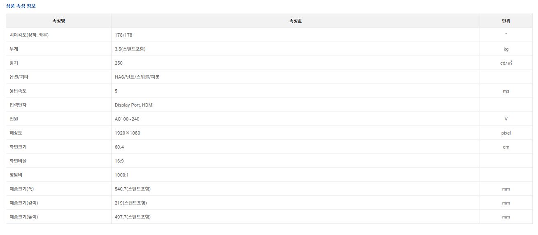Click the pixel unit cell
Screen dimensions: 538x235
pyautogui.click(x=506, y=133)
